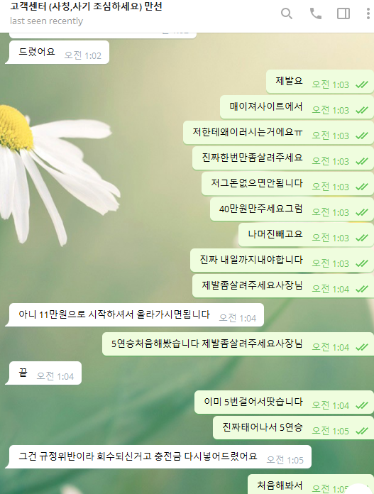The height and width of the screenshot is (494, 374).
Task: Toggle the right side panel icon
Action: [x=343, y=13]
